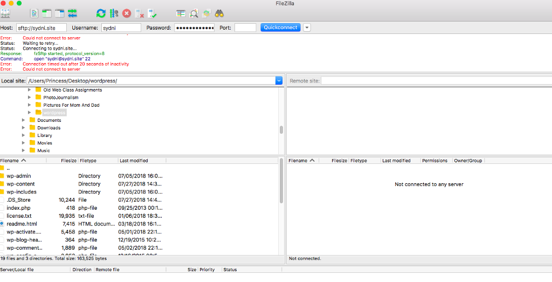Viewport: 552px width, 282px height.
Task: Click the local file list scrollbar
Action: (281, 183)
